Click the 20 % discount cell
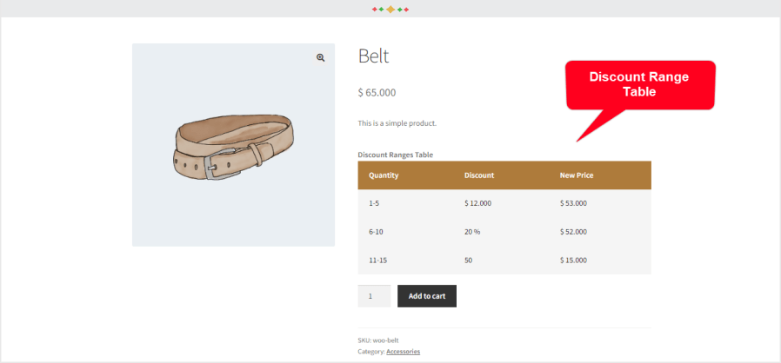The height and width of the screenshot is (363, 781). [x=472, y=232]
